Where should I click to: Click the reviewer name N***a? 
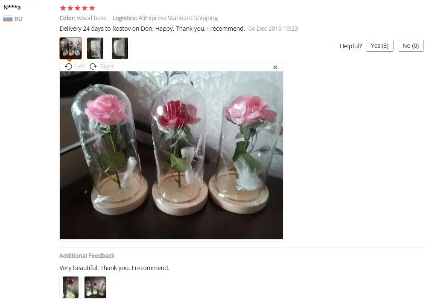[12, 7]
